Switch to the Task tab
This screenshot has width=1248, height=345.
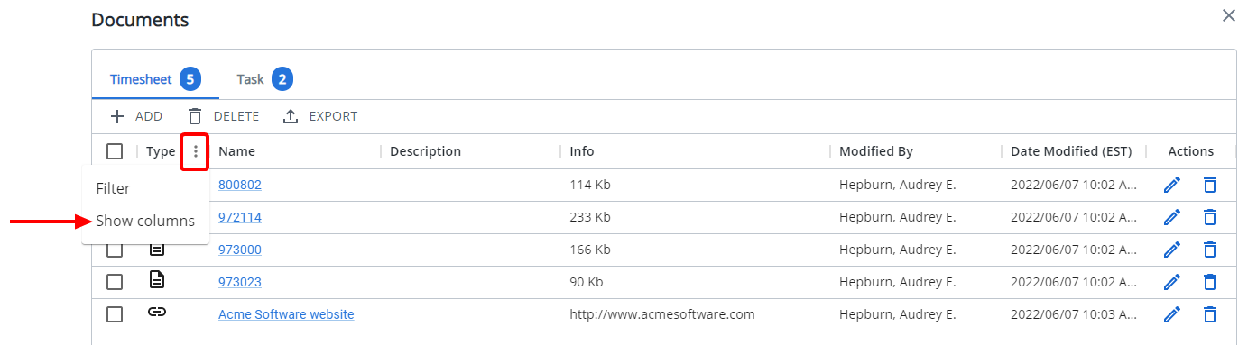[x=264, y=79]
